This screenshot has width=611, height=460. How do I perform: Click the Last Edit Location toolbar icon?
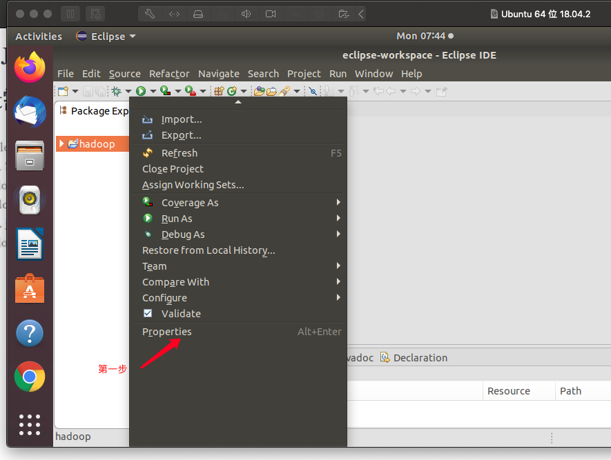pyautogui.click(x=378, y=92)
